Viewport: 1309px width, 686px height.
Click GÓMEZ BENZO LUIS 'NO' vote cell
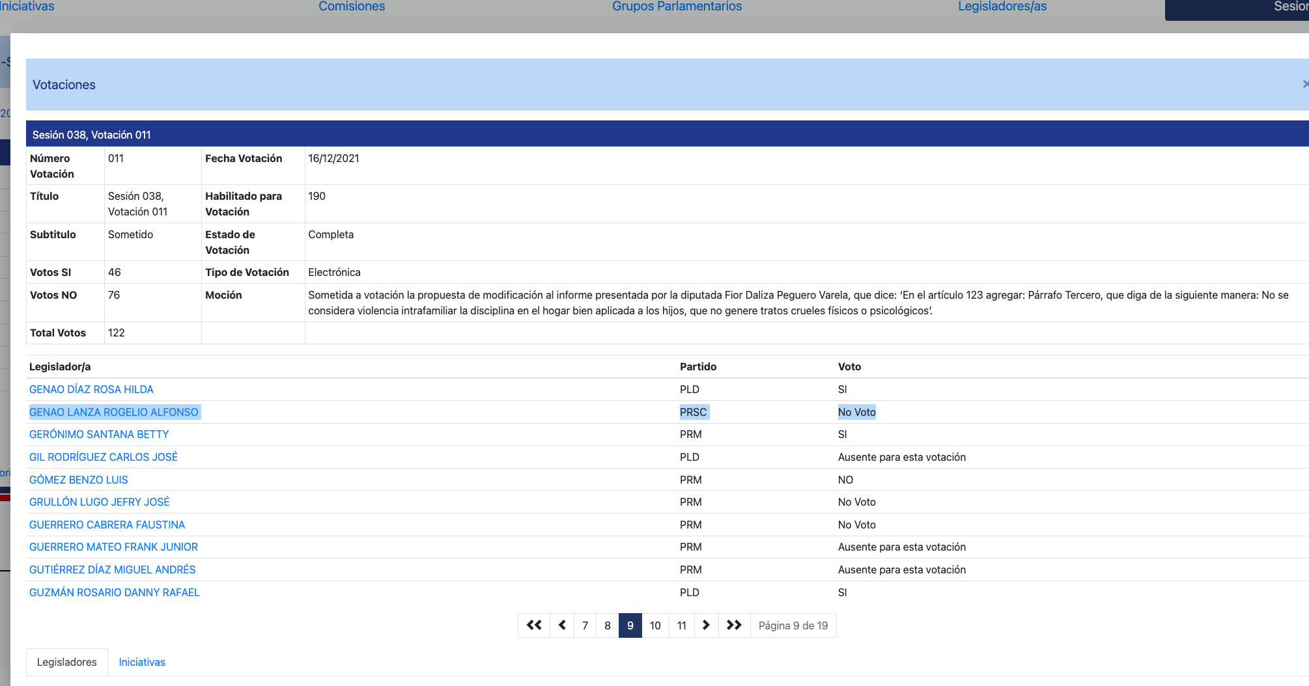(x=845, y=480)
